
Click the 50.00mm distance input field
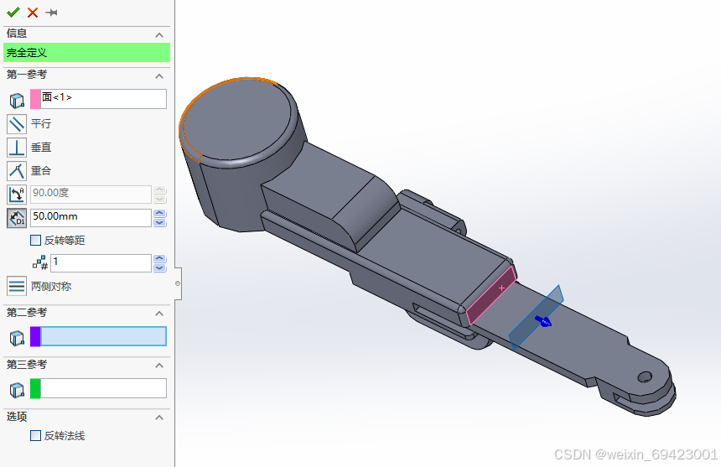click(91, 217)
